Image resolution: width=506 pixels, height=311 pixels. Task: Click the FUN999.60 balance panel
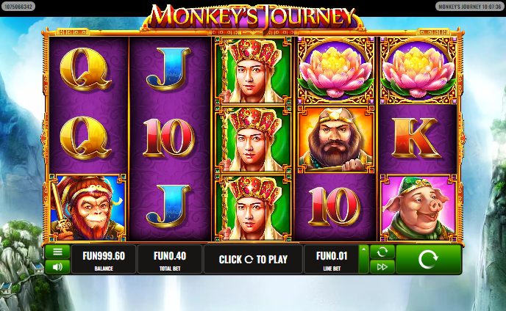pos(104,259)
